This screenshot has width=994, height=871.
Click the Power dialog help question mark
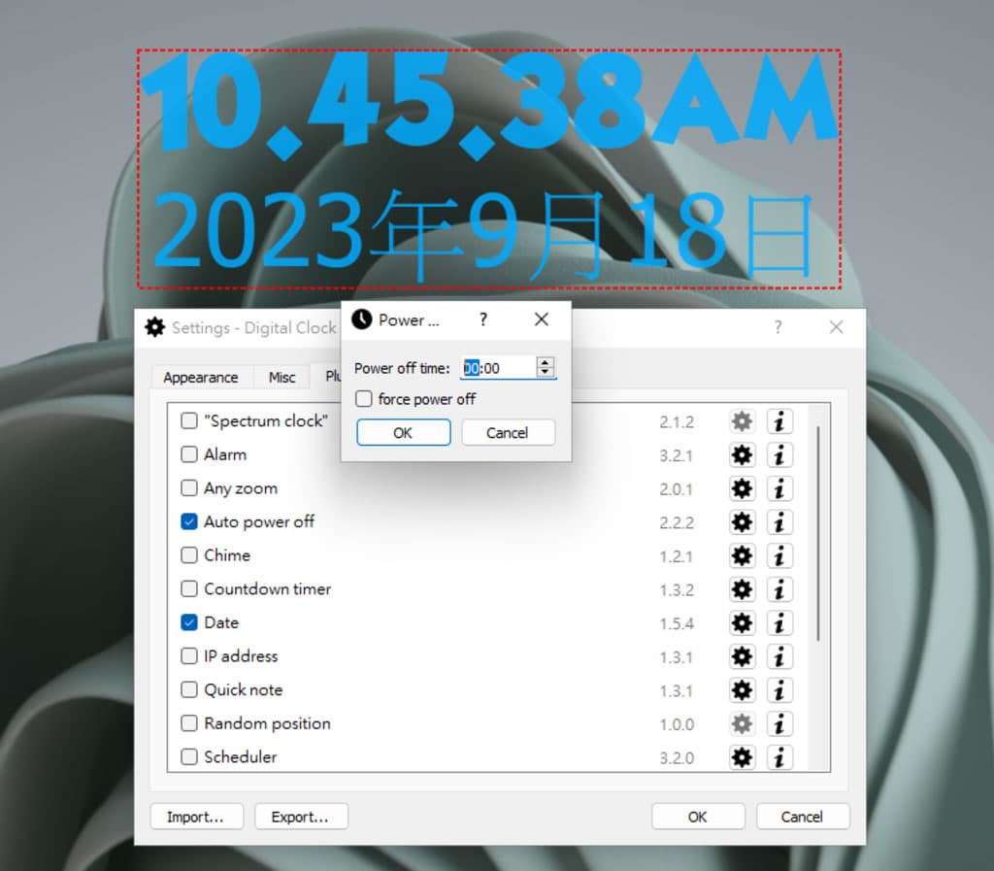(x=483, y=319)
